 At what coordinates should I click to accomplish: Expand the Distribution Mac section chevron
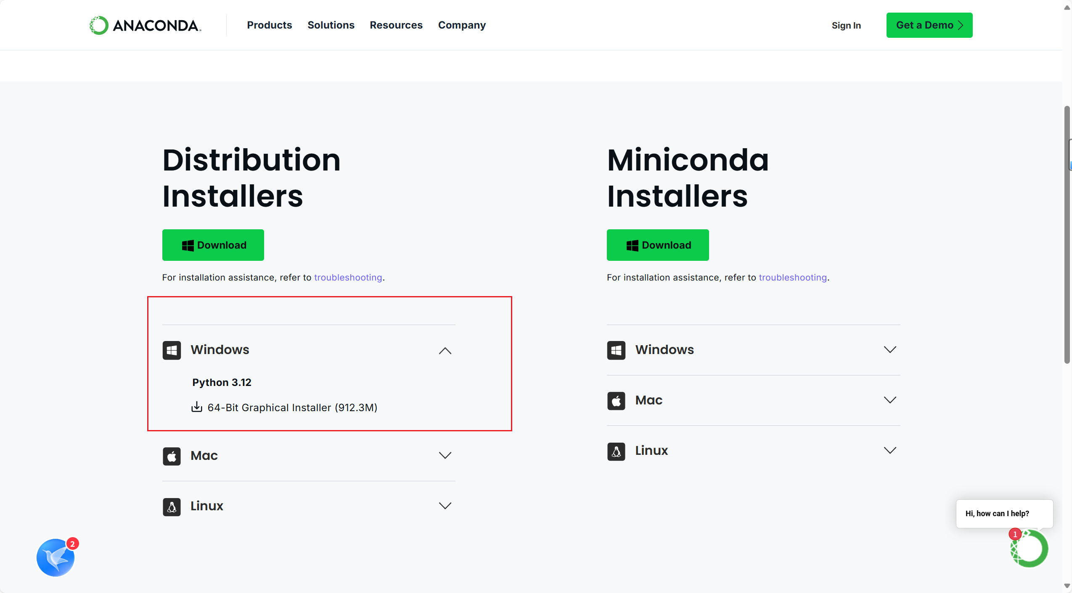pyautogui.click(x=445, y=456)
